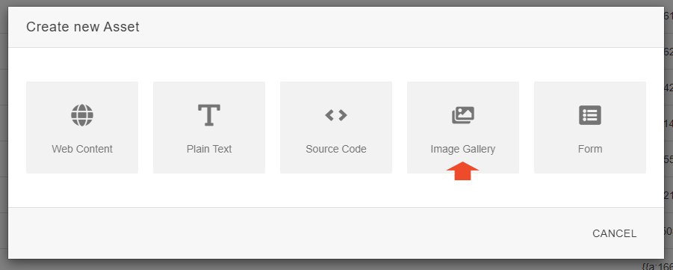The height and width of the screenshot is (270, 673).
Task: Select the large T Plain Text icon
Action: click(x=209, y=114)
